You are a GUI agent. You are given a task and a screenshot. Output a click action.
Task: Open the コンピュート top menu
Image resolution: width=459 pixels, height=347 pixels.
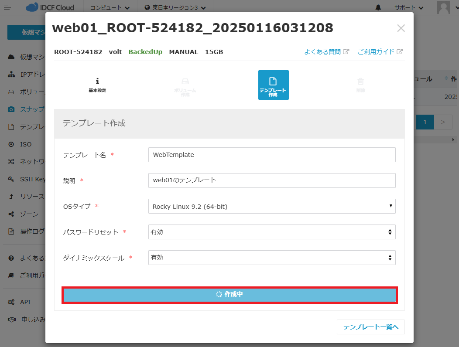(x=110, y=7)
